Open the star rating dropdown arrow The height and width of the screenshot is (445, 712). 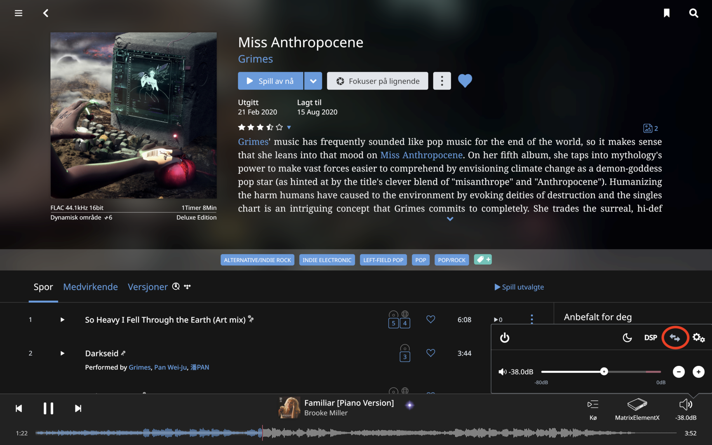coord(289,127)
